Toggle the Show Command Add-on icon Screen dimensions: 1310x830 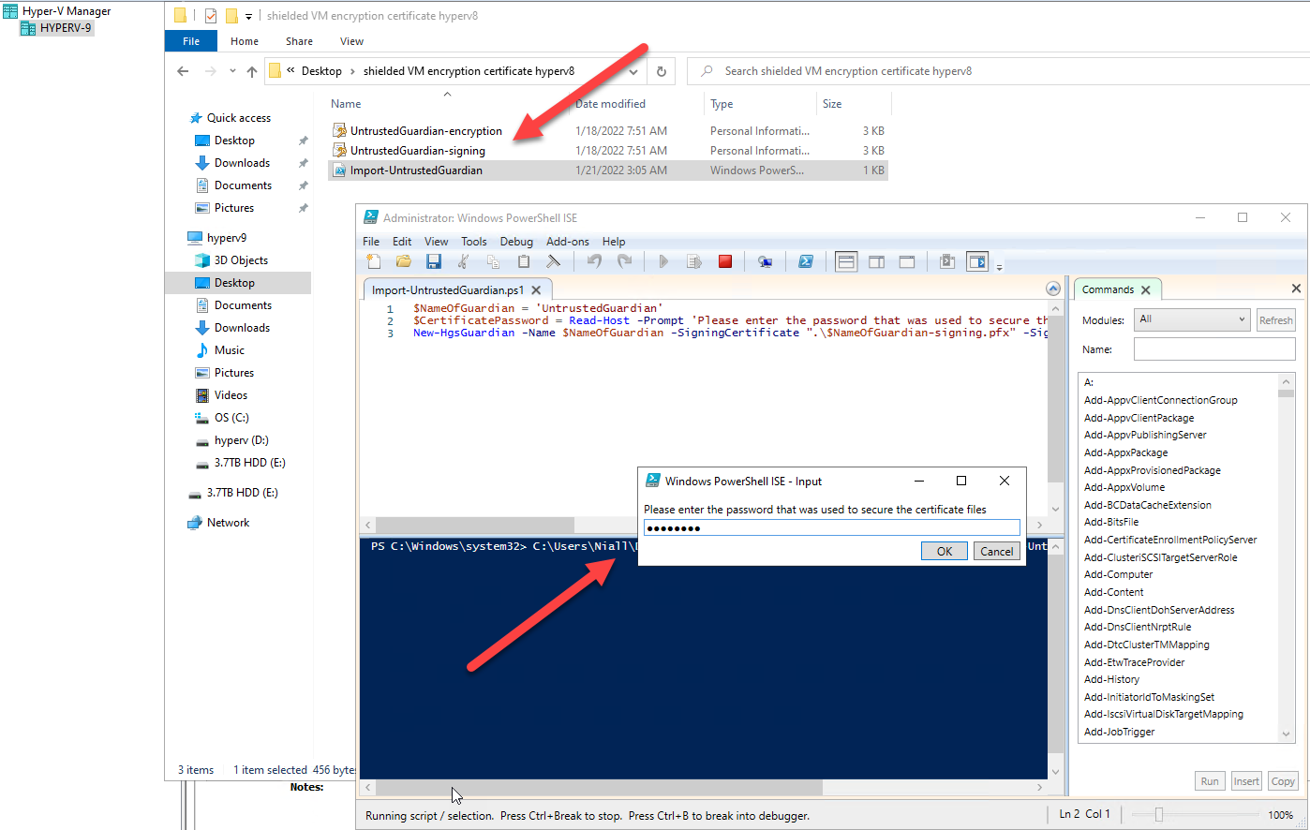point(977,262)
